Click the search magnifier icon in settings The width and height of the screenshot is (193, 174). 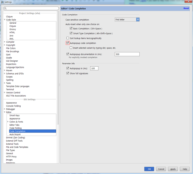pyautogui.click(x=5, y=8)
